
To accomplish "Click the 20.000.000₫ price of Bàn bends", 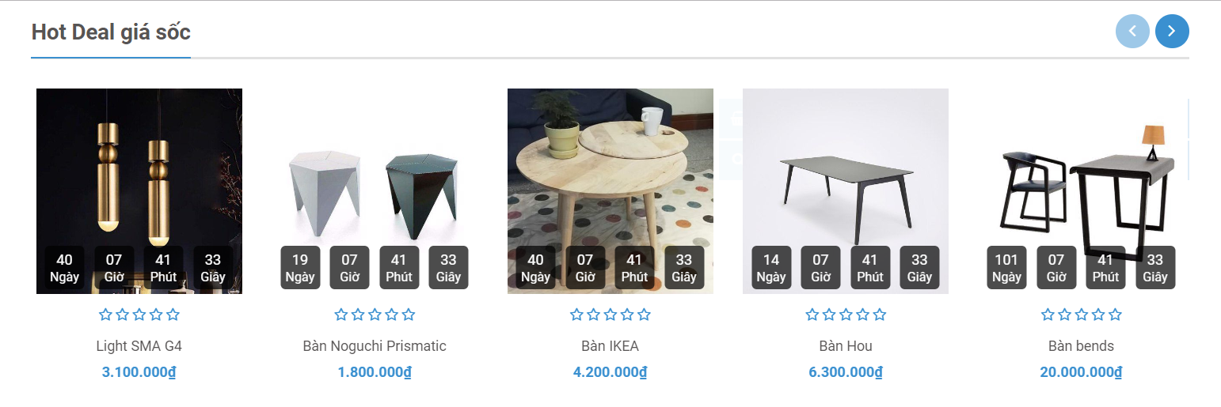I will click(x=1081, y=372).
